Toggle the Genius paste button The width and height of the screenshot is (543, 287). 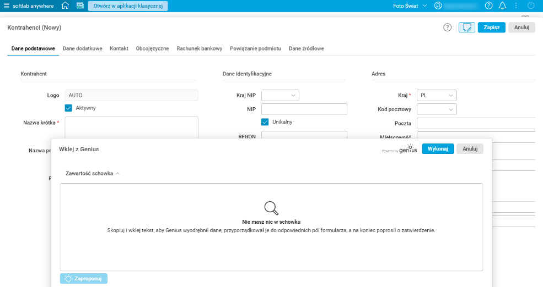[467, 27]
